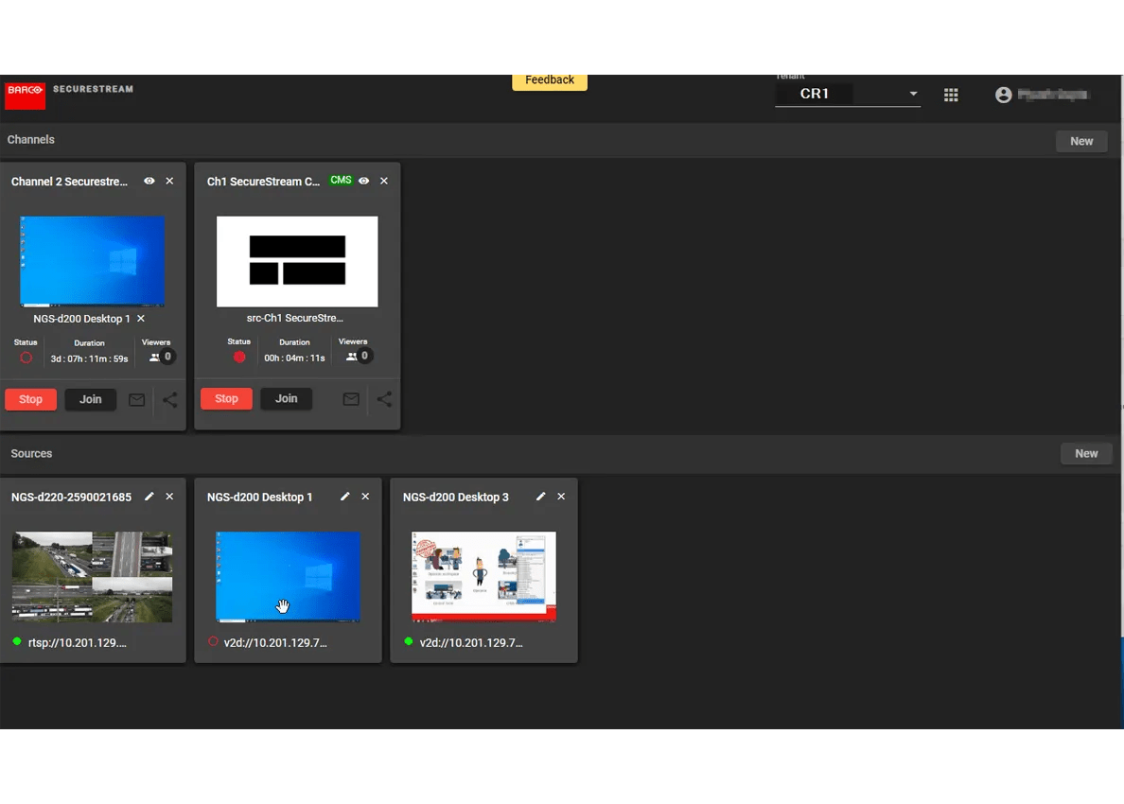The image size is (1124, 804).
Task: Click the share icon on Channel 2 card
Action: point(170,400)
